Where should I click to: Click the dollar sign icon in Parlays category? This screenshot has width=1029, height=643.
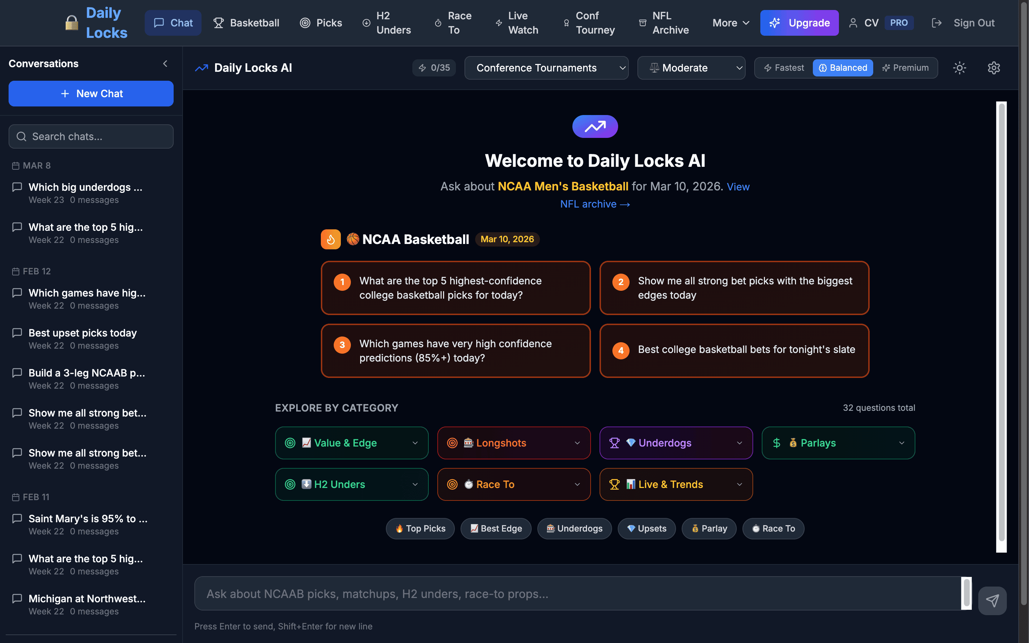point(776,443)
